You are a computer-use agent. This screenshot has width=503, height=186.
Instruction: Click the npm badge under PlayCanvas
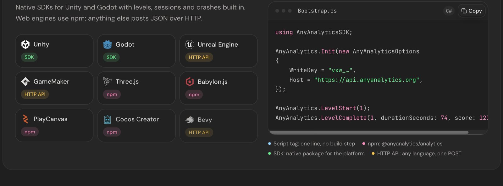pyautogui.click(x=30, y=132)
